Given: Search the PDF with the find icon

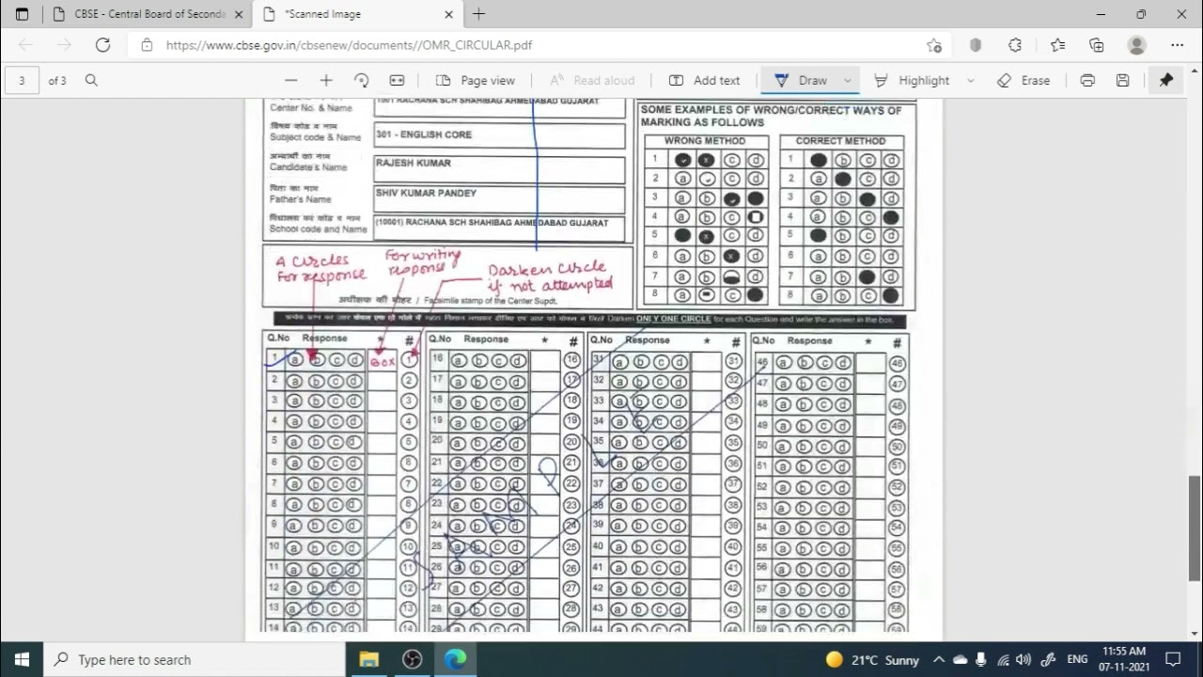Looking at the screenshot, I should [91, 81].
